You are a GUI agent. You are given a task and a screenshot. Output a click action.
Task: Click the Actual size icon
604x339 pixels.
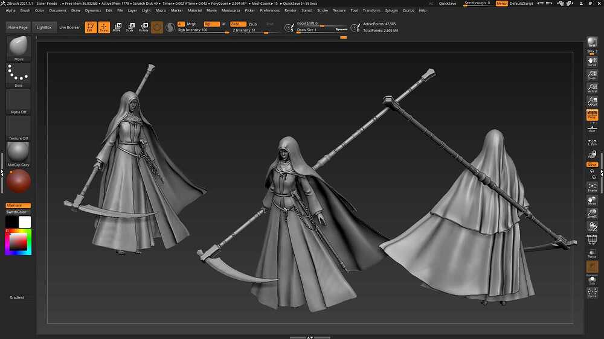coord(592,88)
